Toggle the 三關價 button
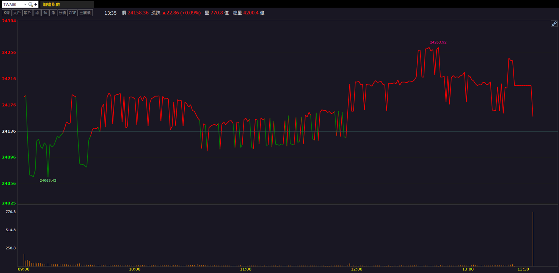The height and width of the screenshot is (273, 559). tap(85, 13)
